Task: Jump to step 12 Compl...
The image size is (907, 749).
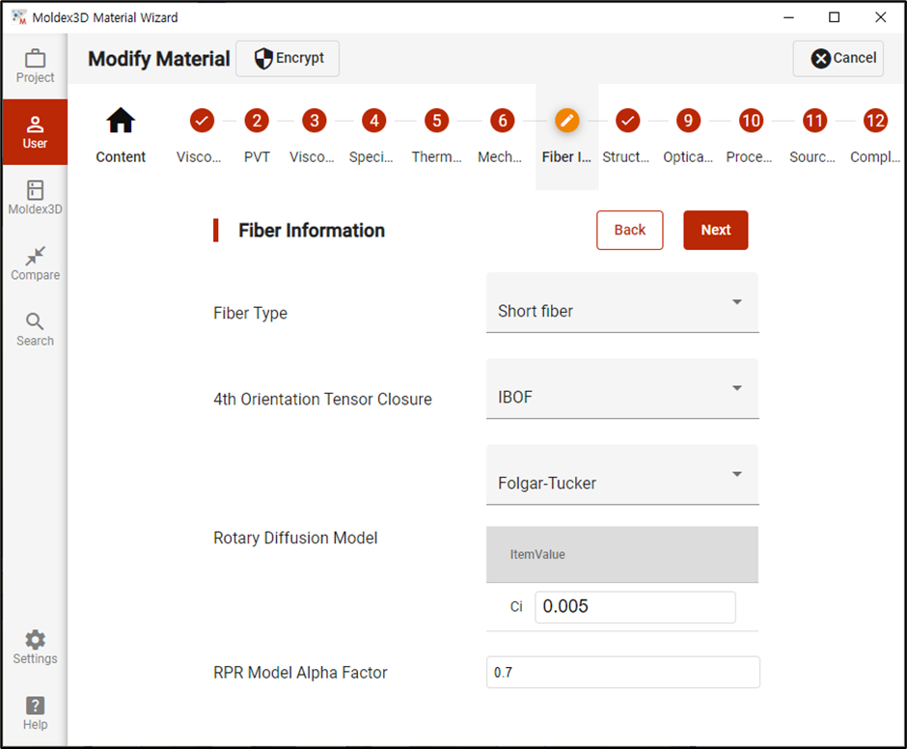Action: (x=875, y=136)
